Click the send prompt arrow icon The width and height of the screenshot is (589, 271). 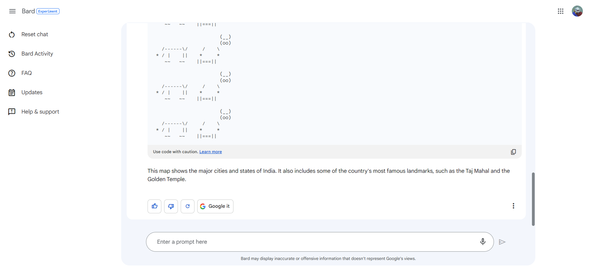coord(502,242)
